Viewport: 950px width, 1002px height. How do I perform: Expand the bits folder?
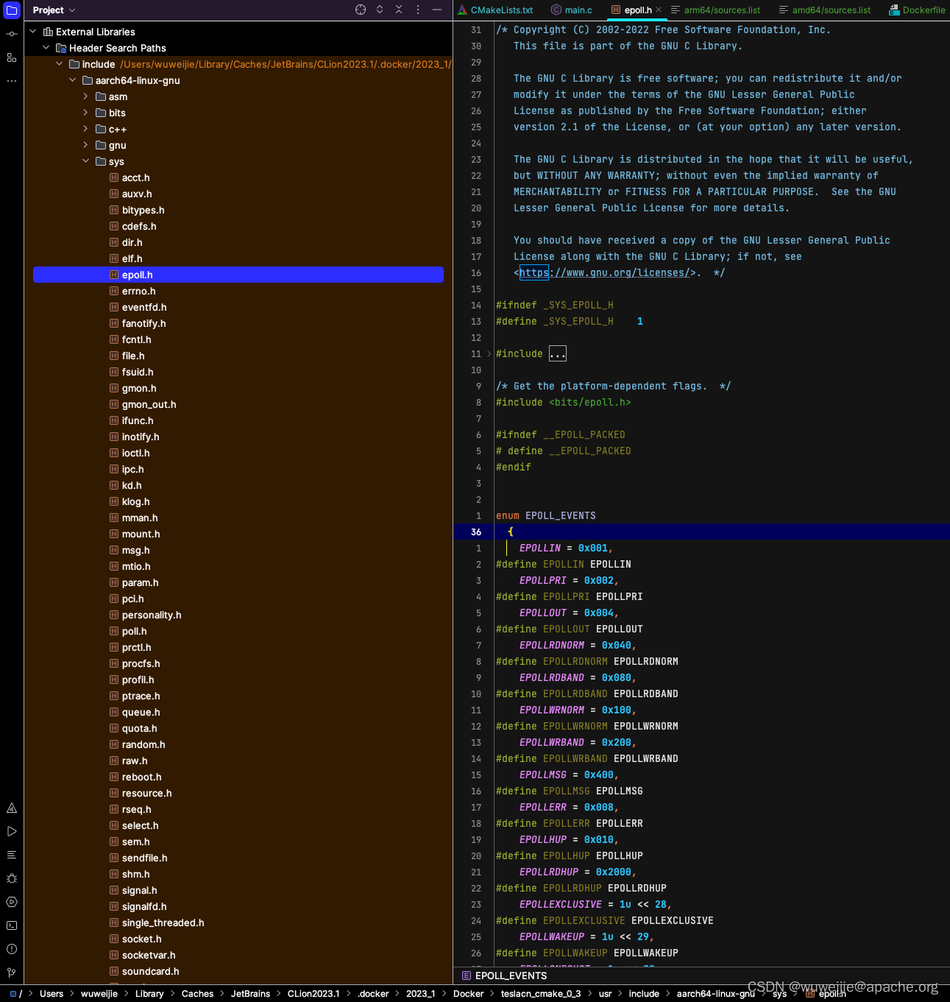pyautogui.click(x=86, y=113)
